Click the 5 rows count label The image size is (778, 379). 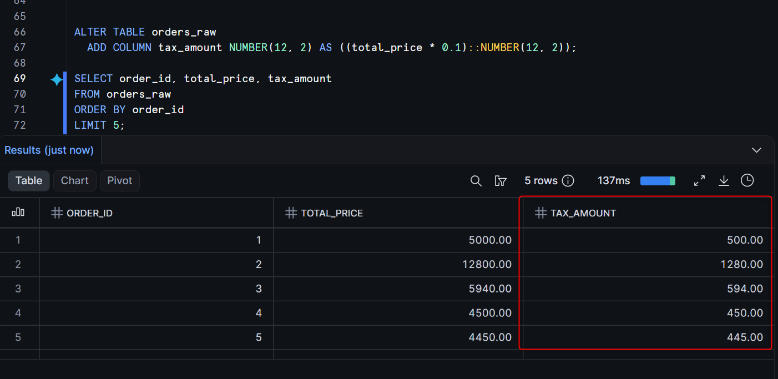point(541,181)
